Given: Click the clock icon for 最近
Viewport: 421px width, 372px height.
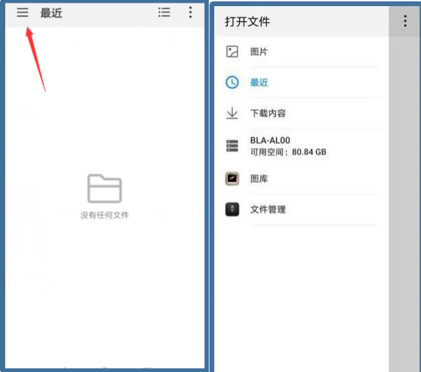Looking at the screenshot, I should (232, 82).
